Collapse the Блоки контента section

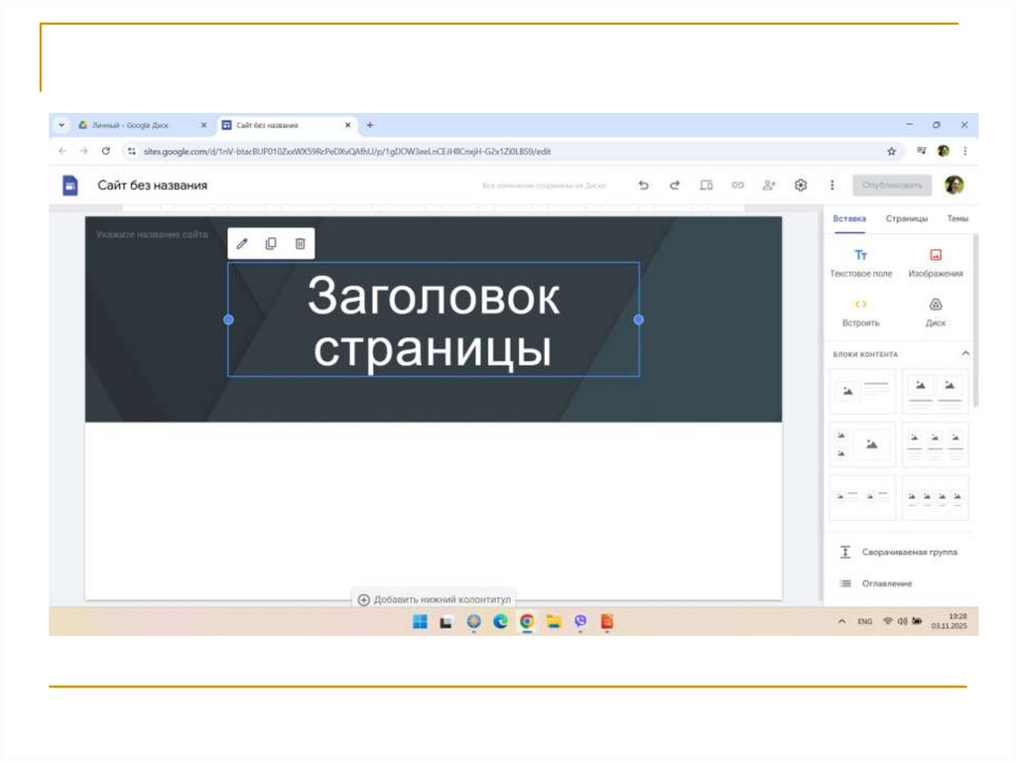click(965, 354)
